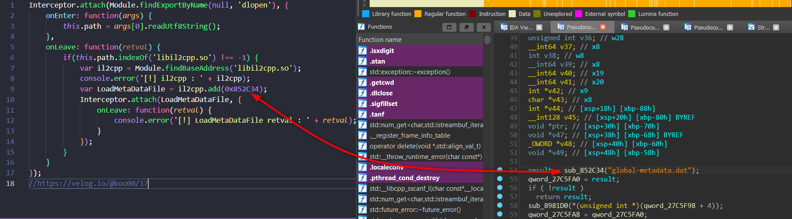The height and width of the screenshot is (219, 792).
Task: Click the Lumina function green swatch
Action: (x=632, y=14)
